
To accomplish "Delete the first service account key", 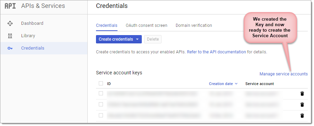I will point(302,94).
